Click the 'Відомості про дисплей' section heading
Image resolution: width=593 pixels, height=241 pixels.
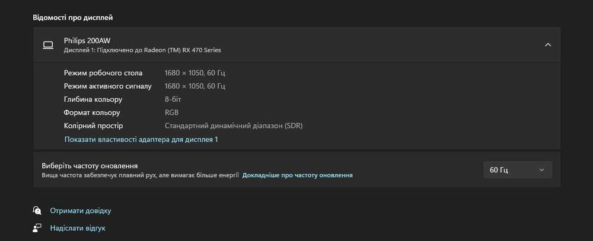click(72, 18)
